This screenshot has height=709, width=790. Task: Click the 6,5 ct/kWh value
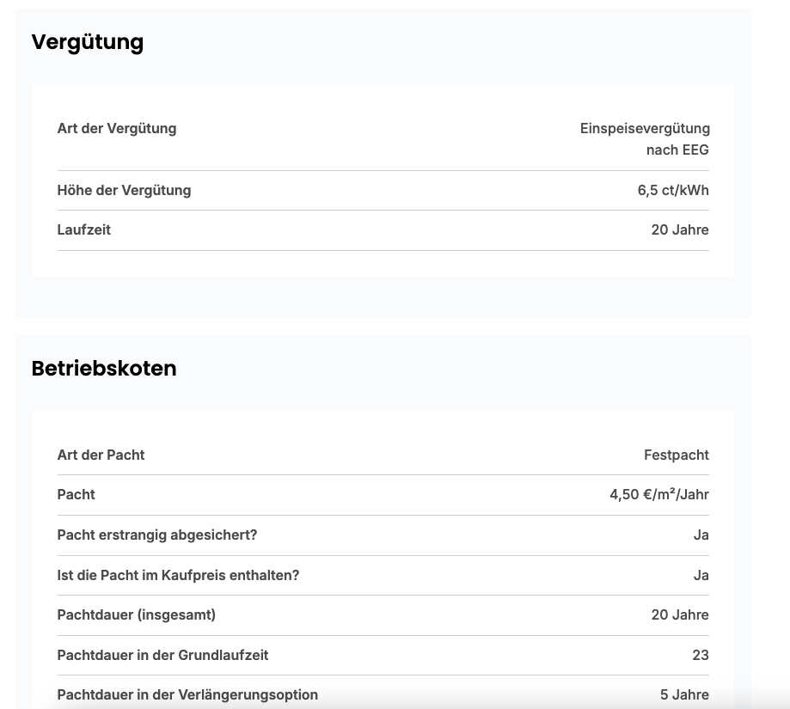(673, 190)
